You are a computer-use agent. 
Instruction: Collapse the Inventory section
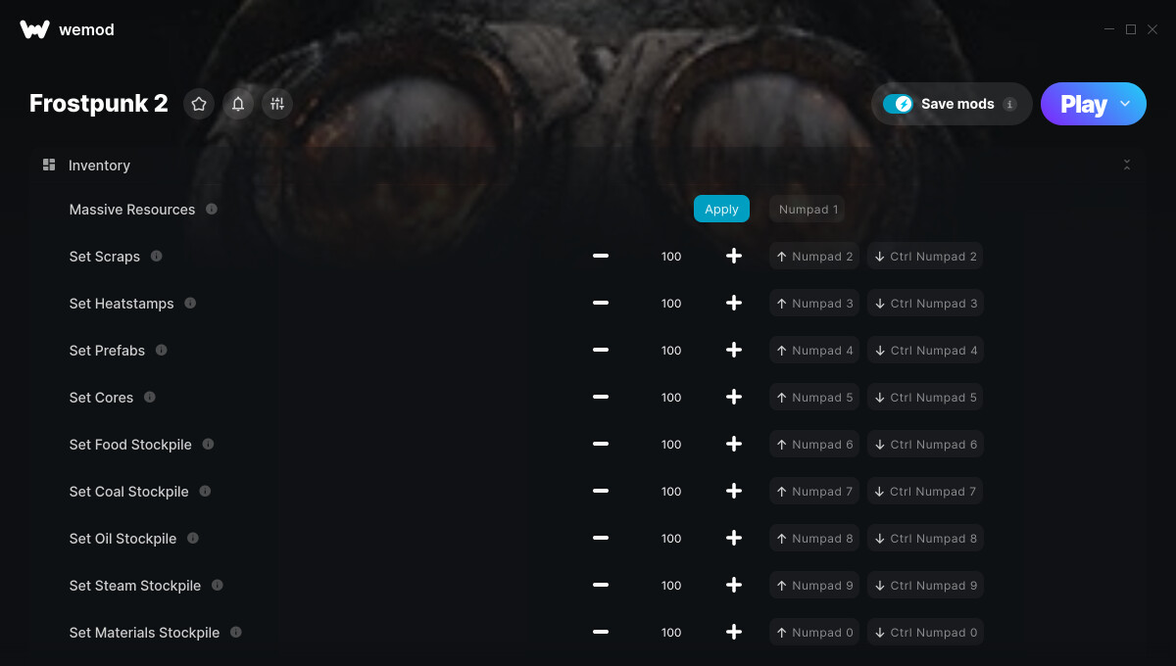coord(1127,165)
